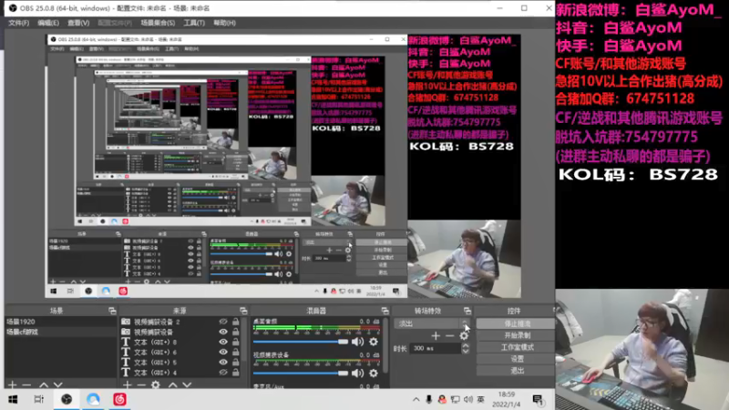Open the blue cloud app on taskbar
The image size is (729, 410).
93,399
